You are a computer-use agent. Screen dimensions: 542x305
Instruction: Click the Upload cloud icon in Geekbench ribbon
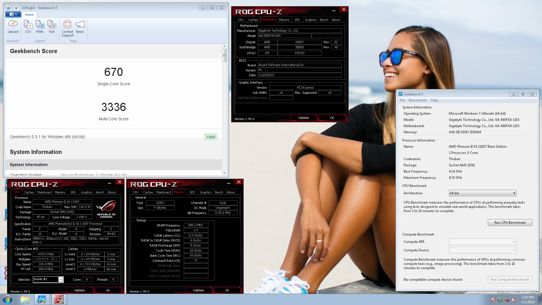[x=13, y=25]
